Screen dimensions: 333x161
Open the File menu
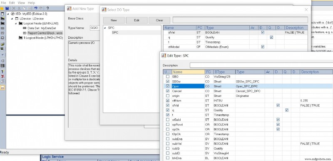3,3
